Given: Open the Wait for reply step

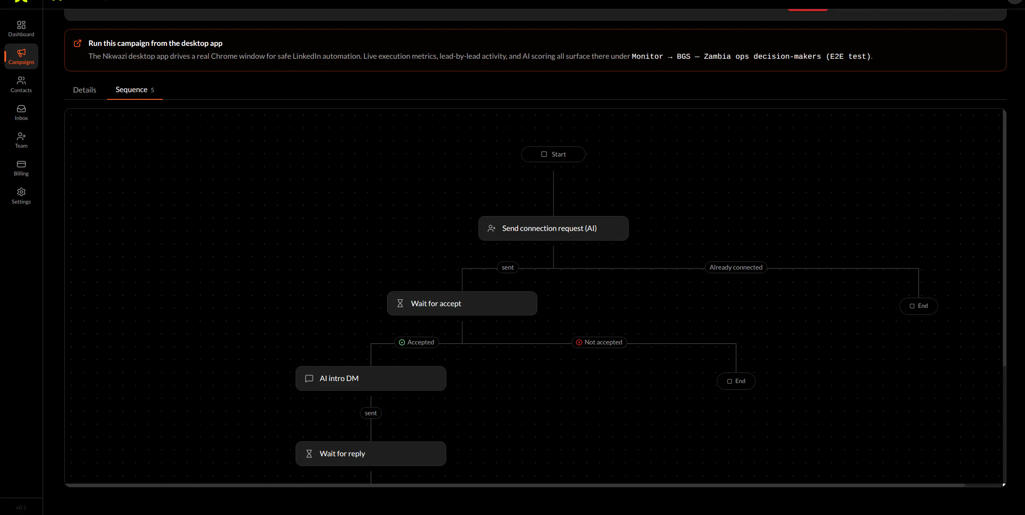Looking at the screenshot, I should click(371, 454).
